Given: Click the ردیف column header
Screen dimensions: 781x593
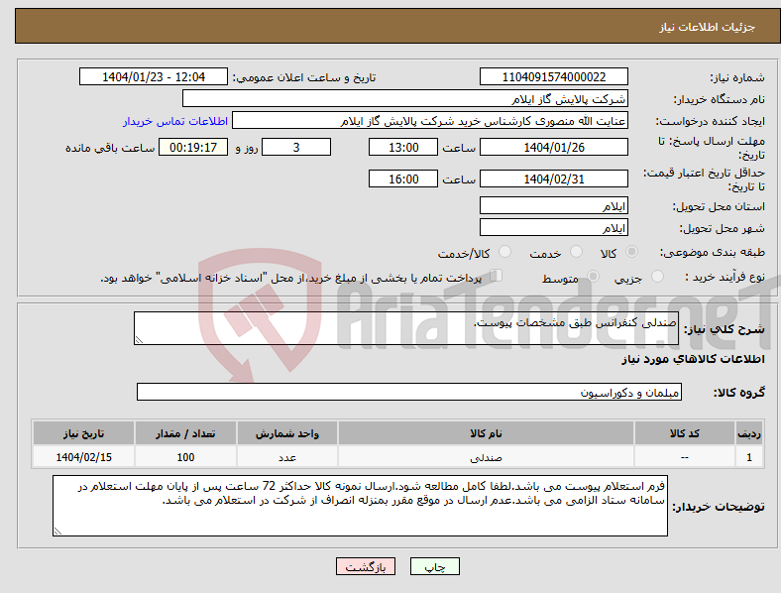Looking at the screenshot, I should click(749, 433).
